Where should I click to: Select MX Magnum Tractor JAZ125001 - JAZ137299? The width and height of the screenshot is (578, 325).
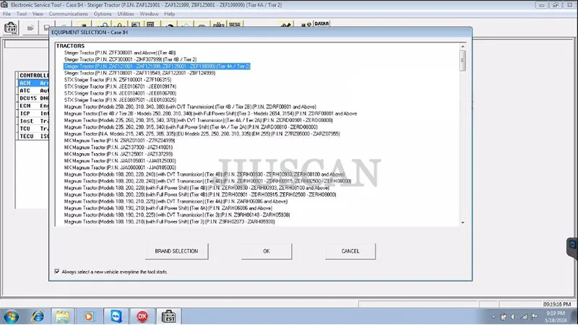[118, 154]
